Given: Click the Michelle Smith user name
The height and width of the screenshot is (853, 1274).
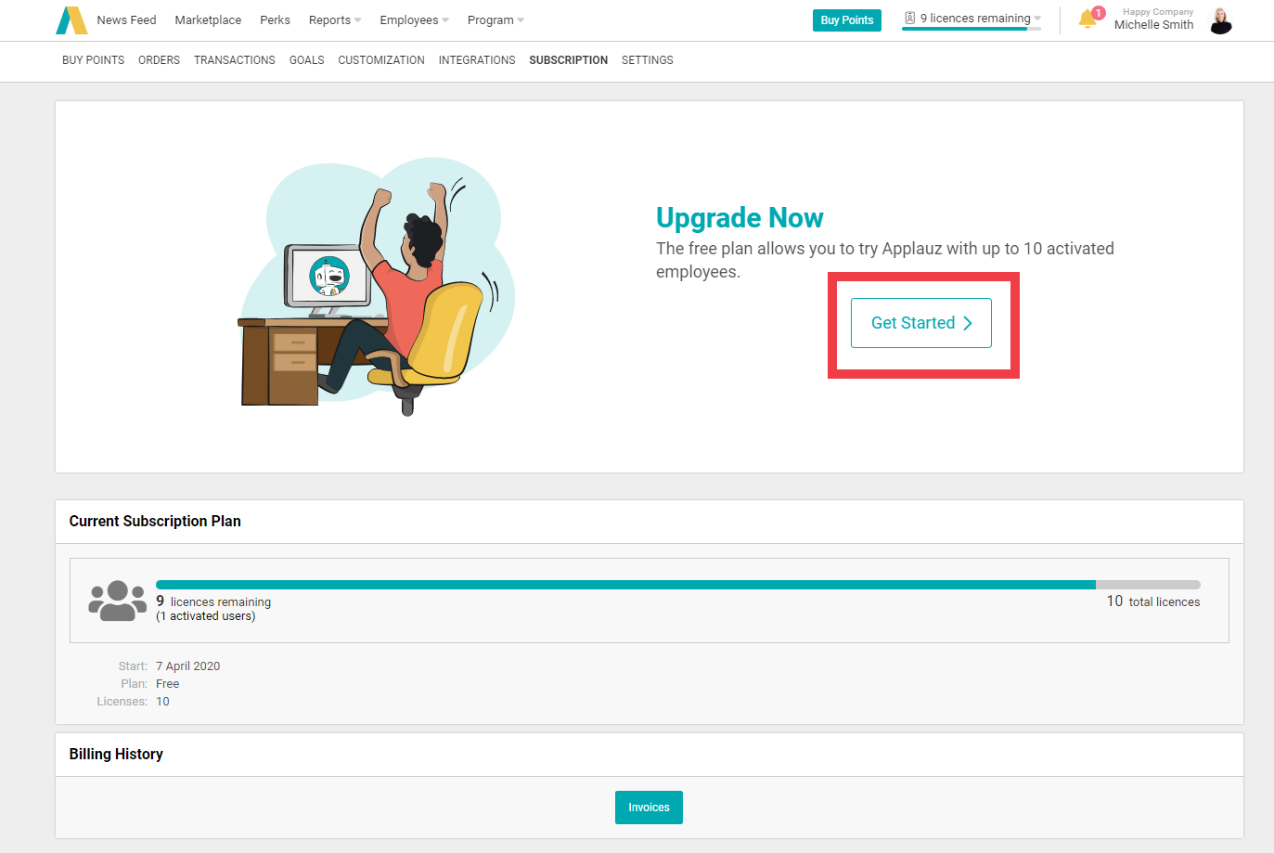Looking at the screenshot, I should tap(1153, 25).
